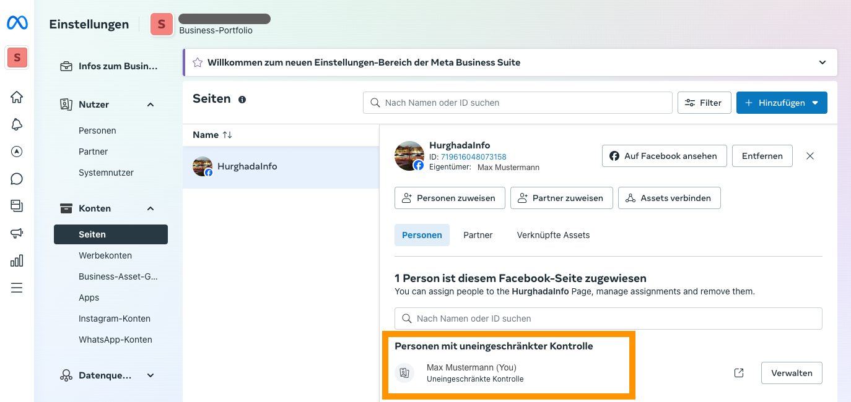The image size is (851, 402).
Task: Open the compass planner icon
Action: (17, 152)
